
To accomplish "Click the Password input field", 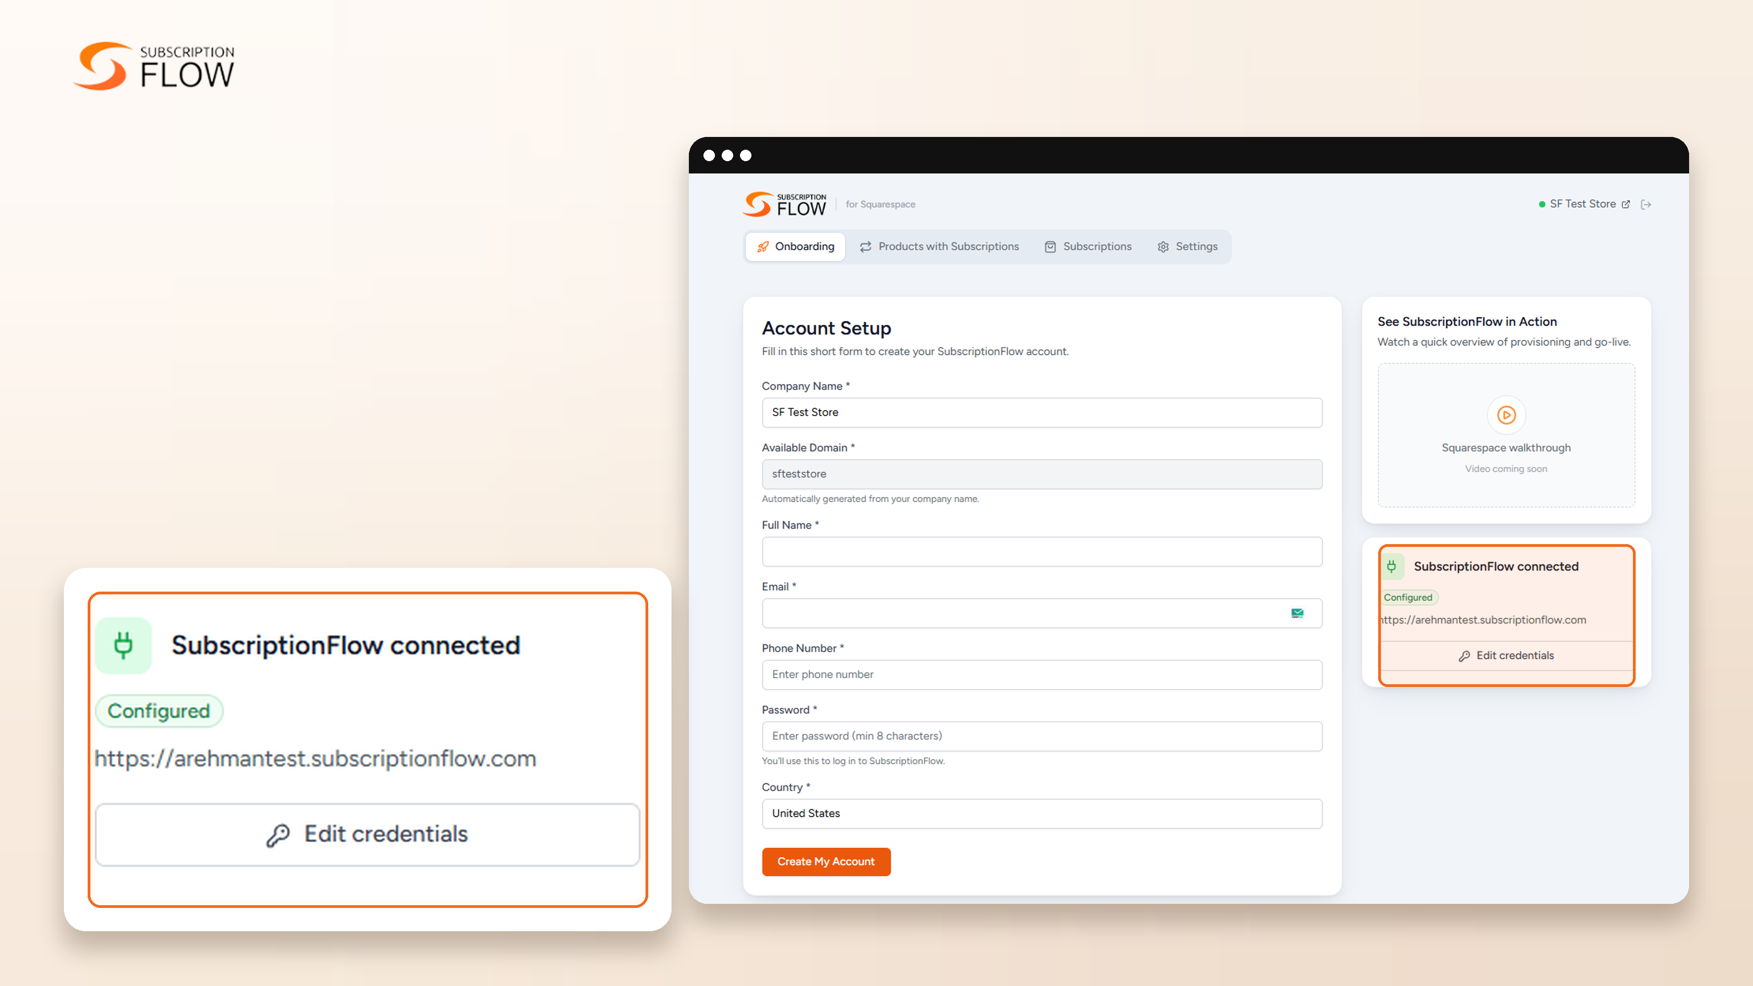I will tap(1042, 736).
